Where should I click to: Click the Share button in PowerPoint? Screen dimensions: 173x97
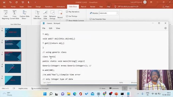tap(166, 7)
